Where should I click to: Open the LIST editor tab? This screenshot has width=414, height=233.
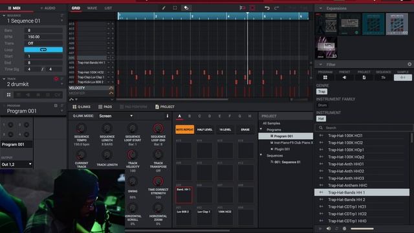[108, 8]
